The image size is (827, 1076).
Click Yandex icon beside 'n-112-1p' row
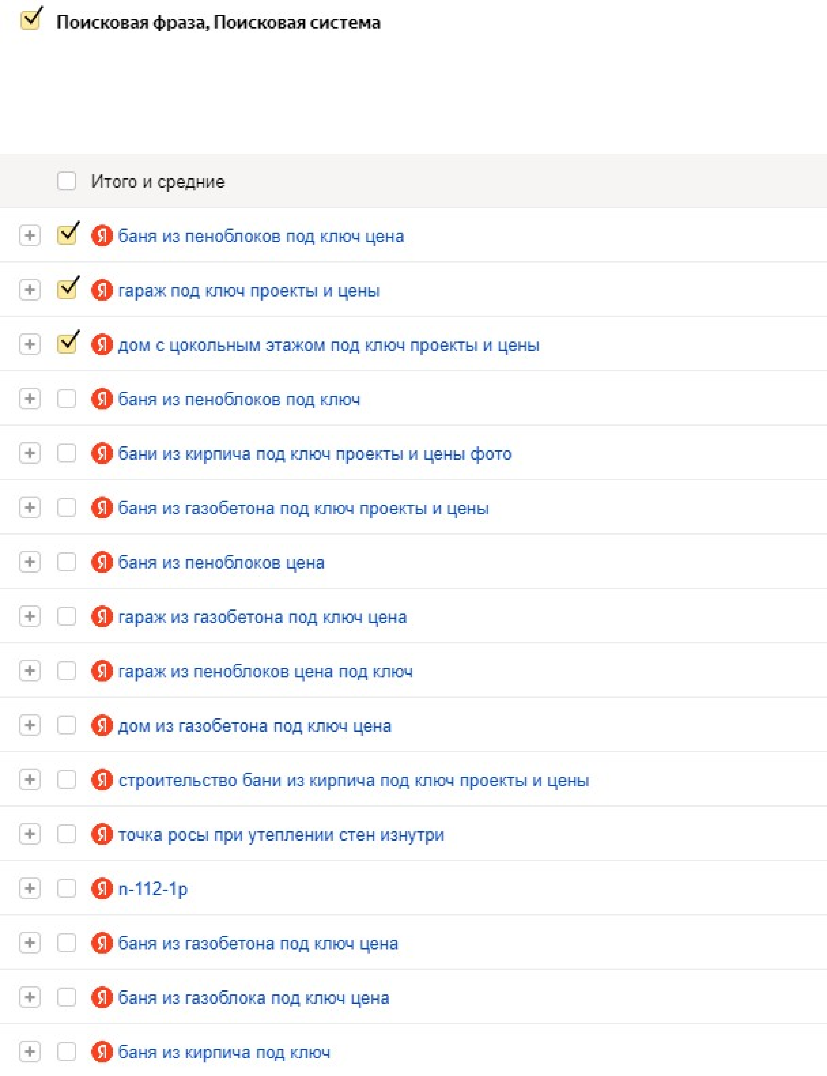[x=102, y=889]
